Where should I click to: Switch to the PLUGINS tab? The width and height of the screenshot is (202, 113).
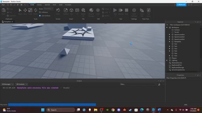[68, 5]
